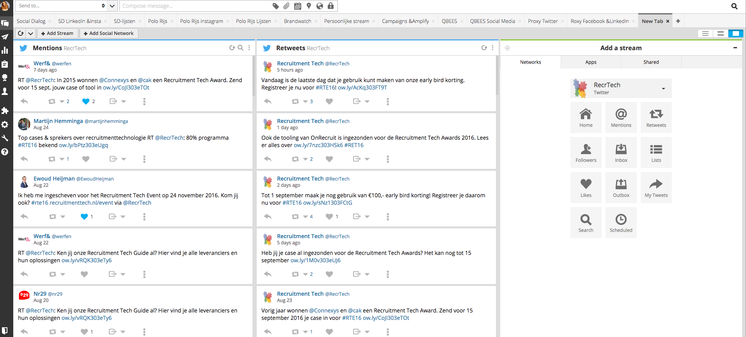Open the Apps tab in Add a stream
The height and width of the screenshot is (337, 746).
(591, 62)
